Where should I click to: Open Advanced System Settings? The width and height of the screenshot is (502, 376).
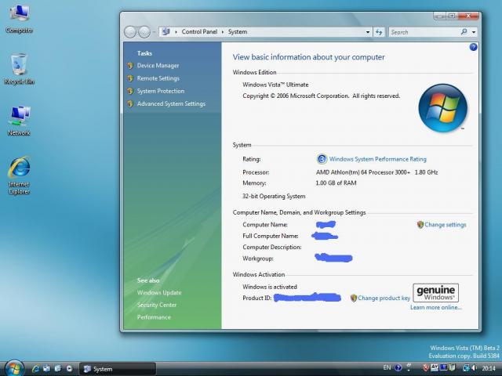(171, 103)
